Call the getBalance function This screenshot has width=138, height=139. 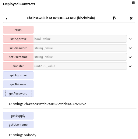(x=18, y=84)
